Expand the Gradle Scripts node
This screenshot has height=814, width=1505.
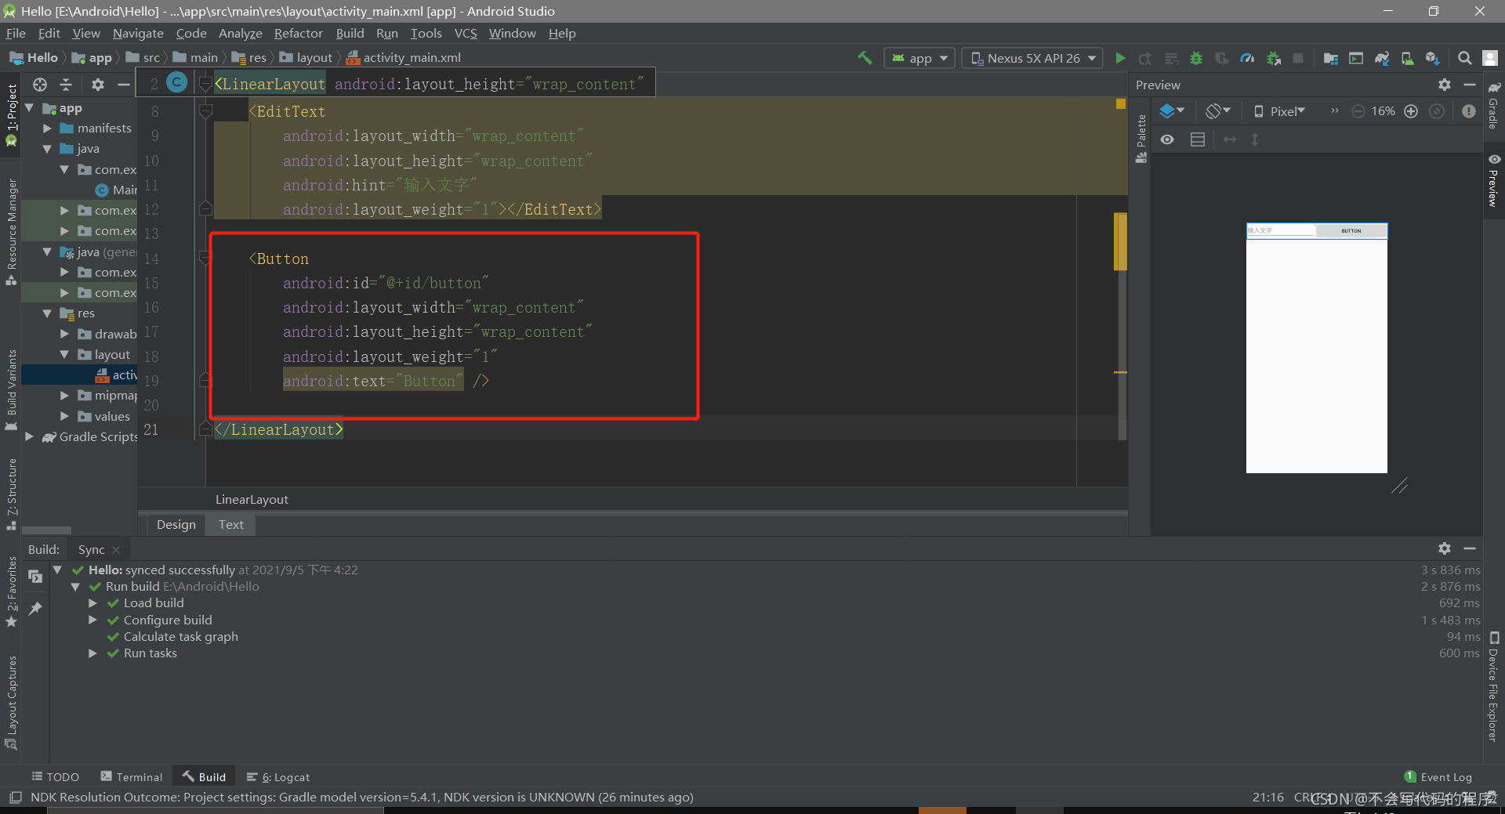(x=29, y=436)
